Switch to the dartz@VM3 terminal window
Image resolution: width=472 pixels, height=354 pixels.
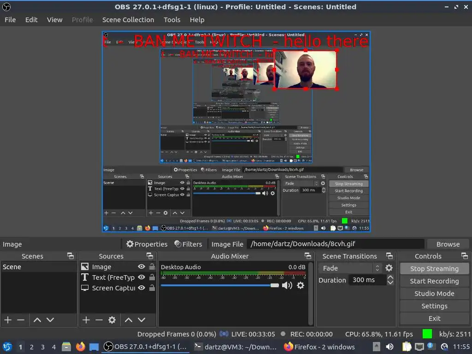pos(235,347)
